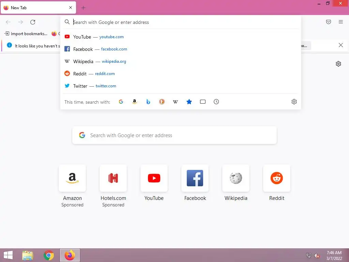Go back one page
The width and height of the screenshot is (349, 262).
pyautogui.click(x=8, y=22)
